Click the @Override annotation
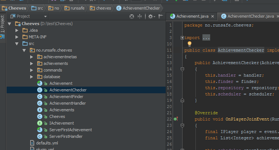The height and width of the screenshot is (150, 279). (206, 113)
